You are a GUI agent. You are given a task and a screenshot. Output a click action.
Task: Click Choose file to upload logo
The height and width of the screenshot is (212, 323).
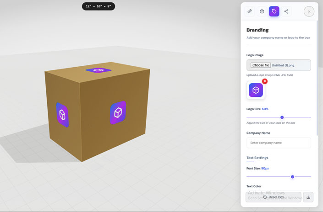pyautogui.click(x=261, y=65)
